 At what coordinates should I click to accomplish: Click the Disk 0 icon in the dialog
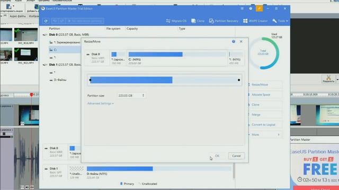tap(88, 54)
